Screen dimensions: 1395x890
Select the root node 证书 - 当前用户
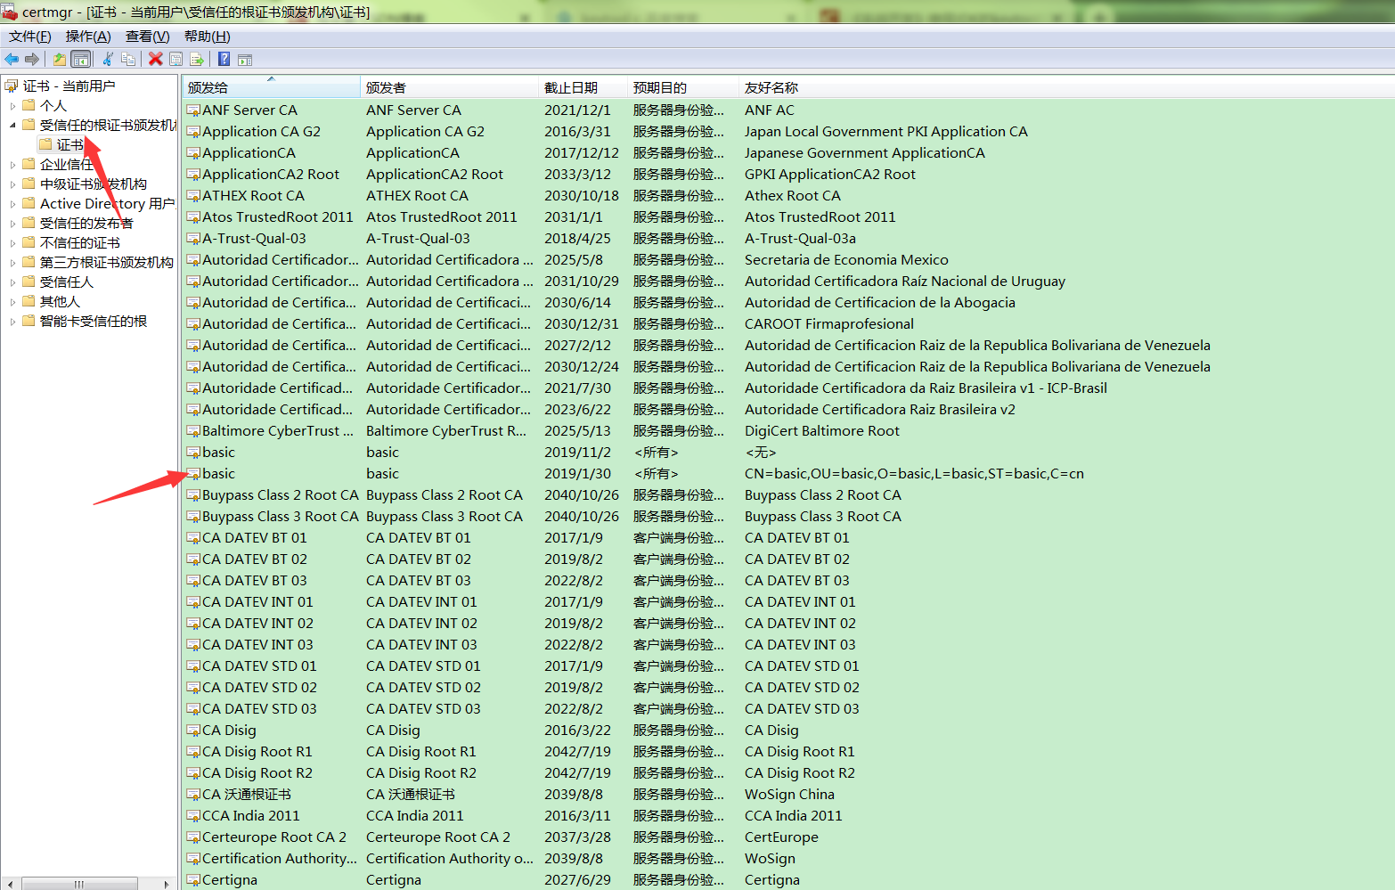pos(69,86)
